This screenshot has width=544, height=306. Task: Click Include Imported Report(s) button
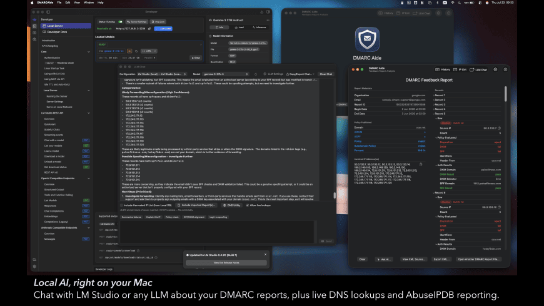coord(196,205)
